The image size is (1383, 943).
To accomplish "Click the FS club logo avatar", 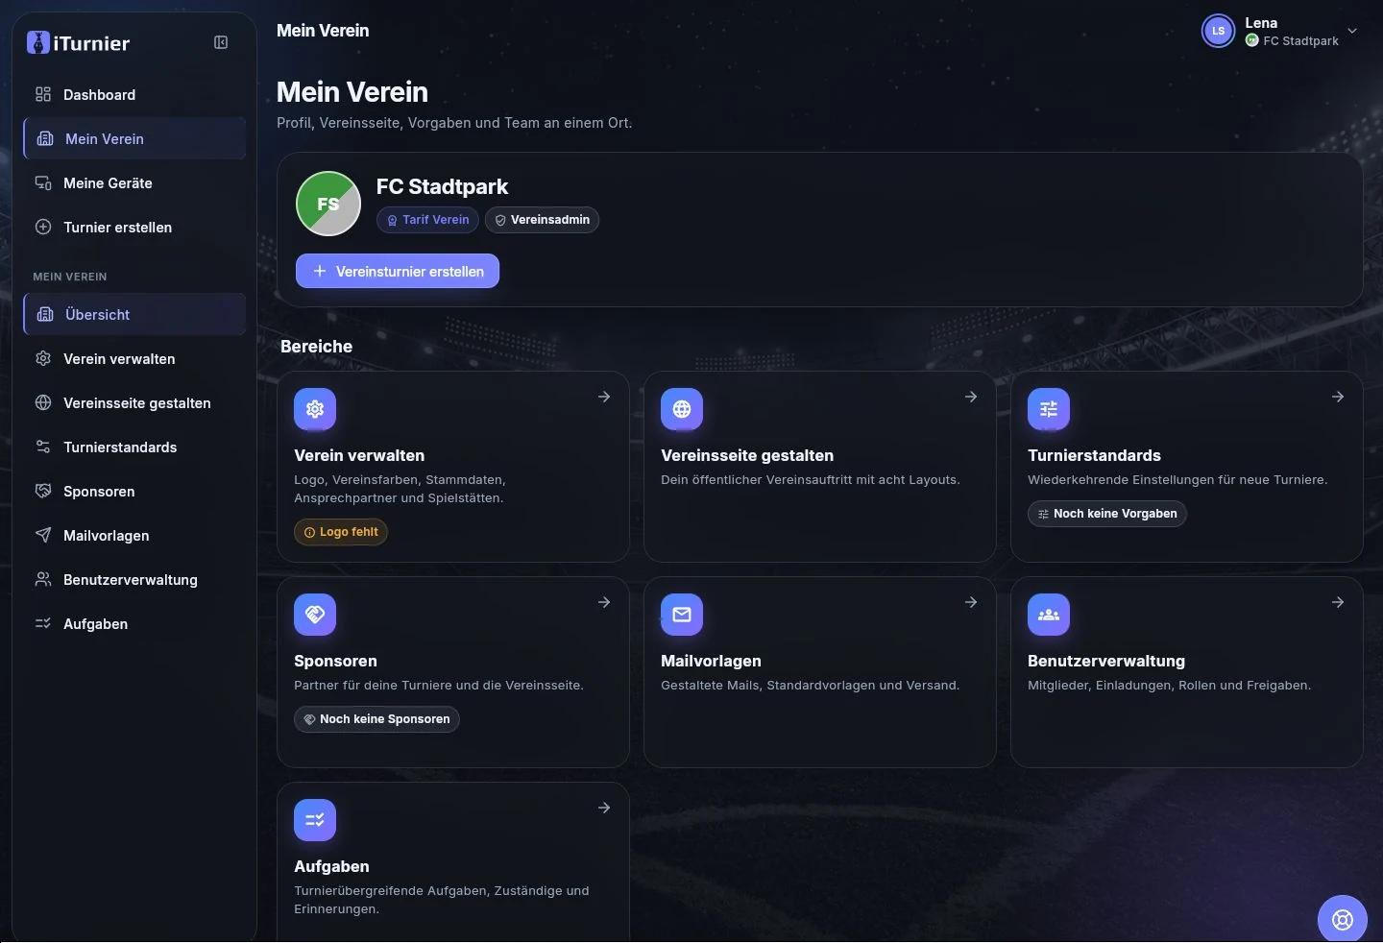I will (328, 204).
